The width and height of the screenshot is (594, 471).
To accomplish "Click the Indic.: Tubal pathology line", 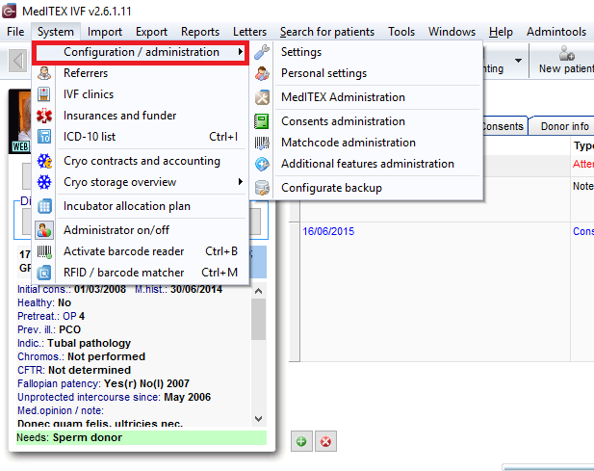I will click(x=74, y=343).
